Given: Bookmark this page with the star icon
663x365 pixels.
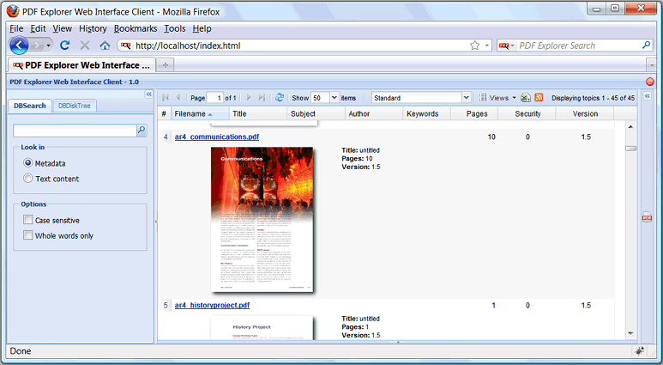Looking at the screenshot, I should coord(475,46).
